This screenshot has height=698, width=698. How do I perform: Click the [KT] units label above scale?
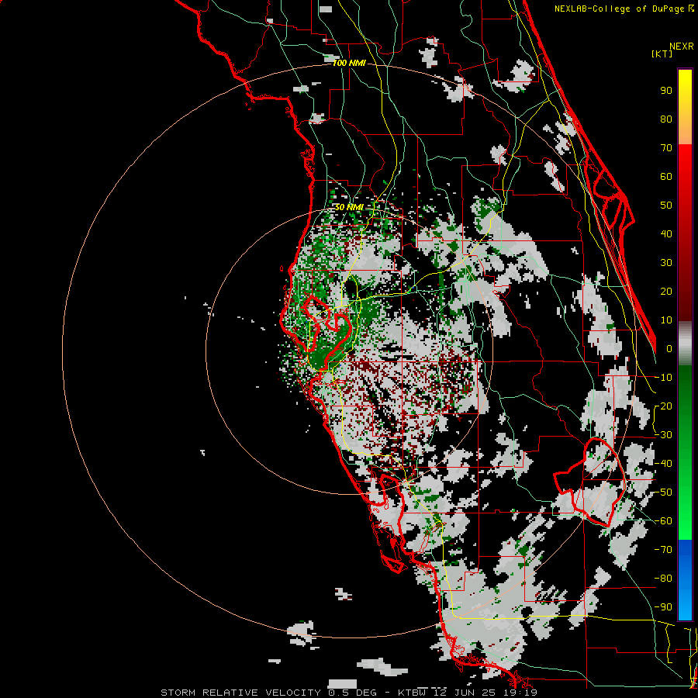tap(662, 54)
